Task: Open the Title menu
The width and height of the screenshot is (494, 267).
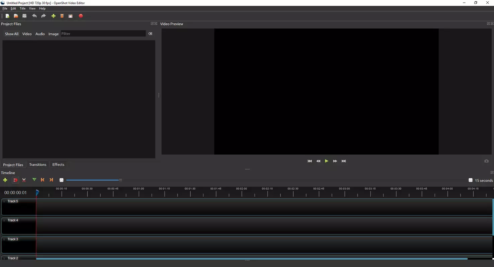Action: 22,8
